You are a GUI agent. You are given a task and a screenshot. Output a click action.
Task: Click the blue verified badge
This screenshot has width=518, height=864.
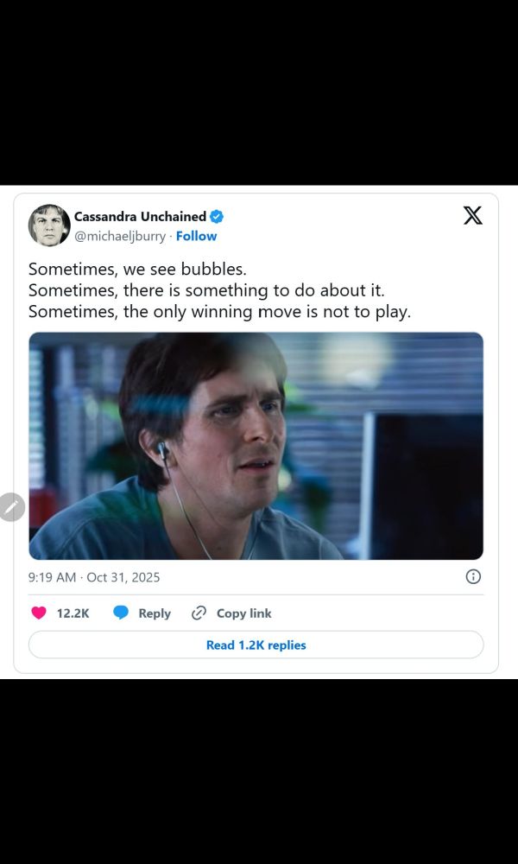click(218, 217)
